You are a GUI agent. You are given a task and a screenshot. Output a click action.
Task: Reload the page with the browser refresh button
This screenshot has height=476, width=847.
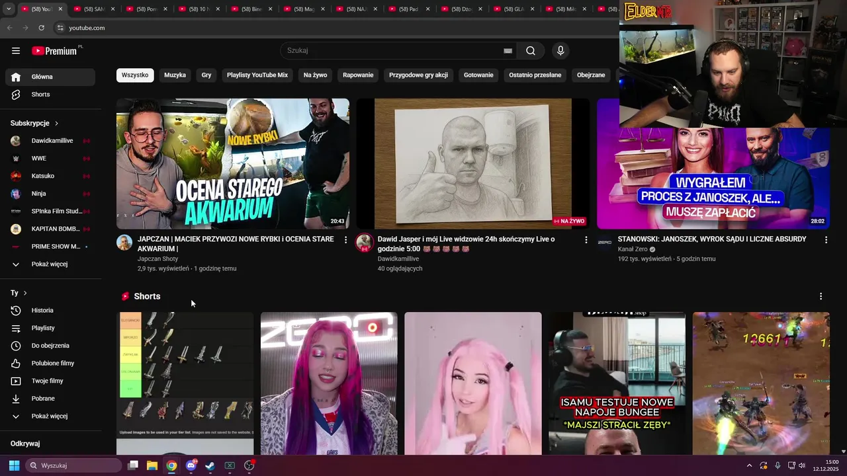click(x=41, y=28)
